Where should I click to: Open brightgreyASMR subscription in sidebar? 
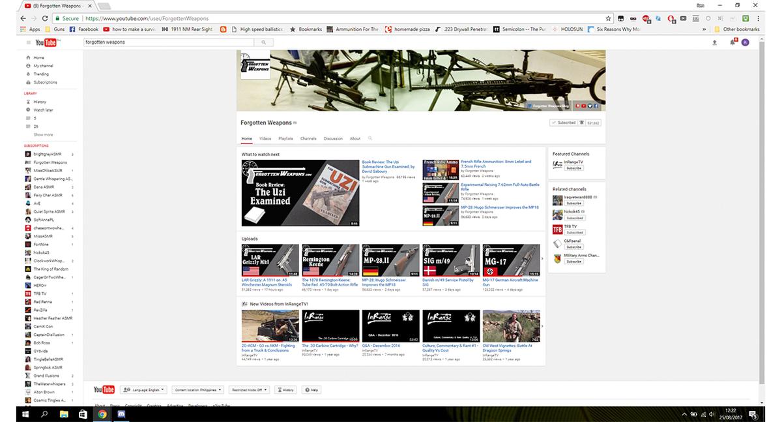coord(48,154)
